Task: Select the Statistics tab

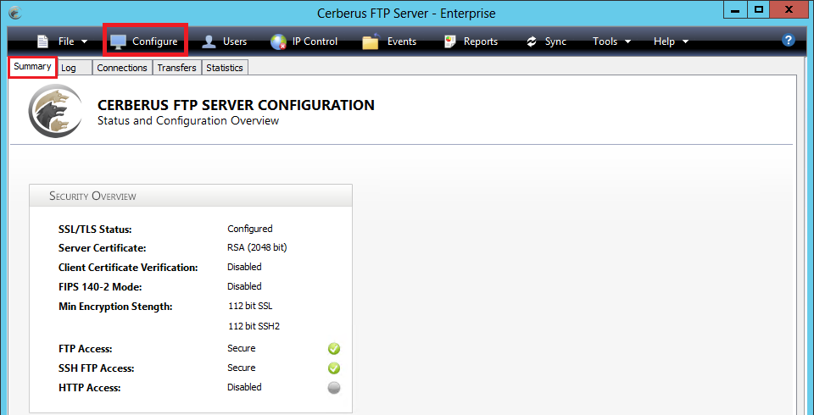Action: click(x=225, y=68)
